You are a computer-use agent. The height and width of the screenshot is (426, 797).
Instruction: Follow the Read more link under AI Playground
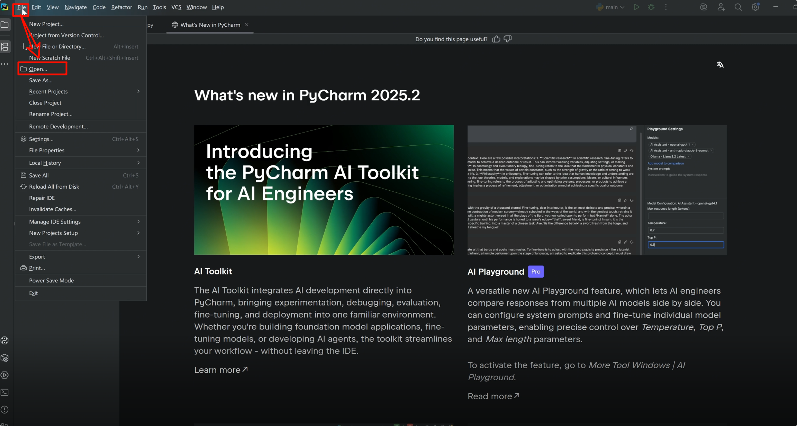[x=493, y=396]
